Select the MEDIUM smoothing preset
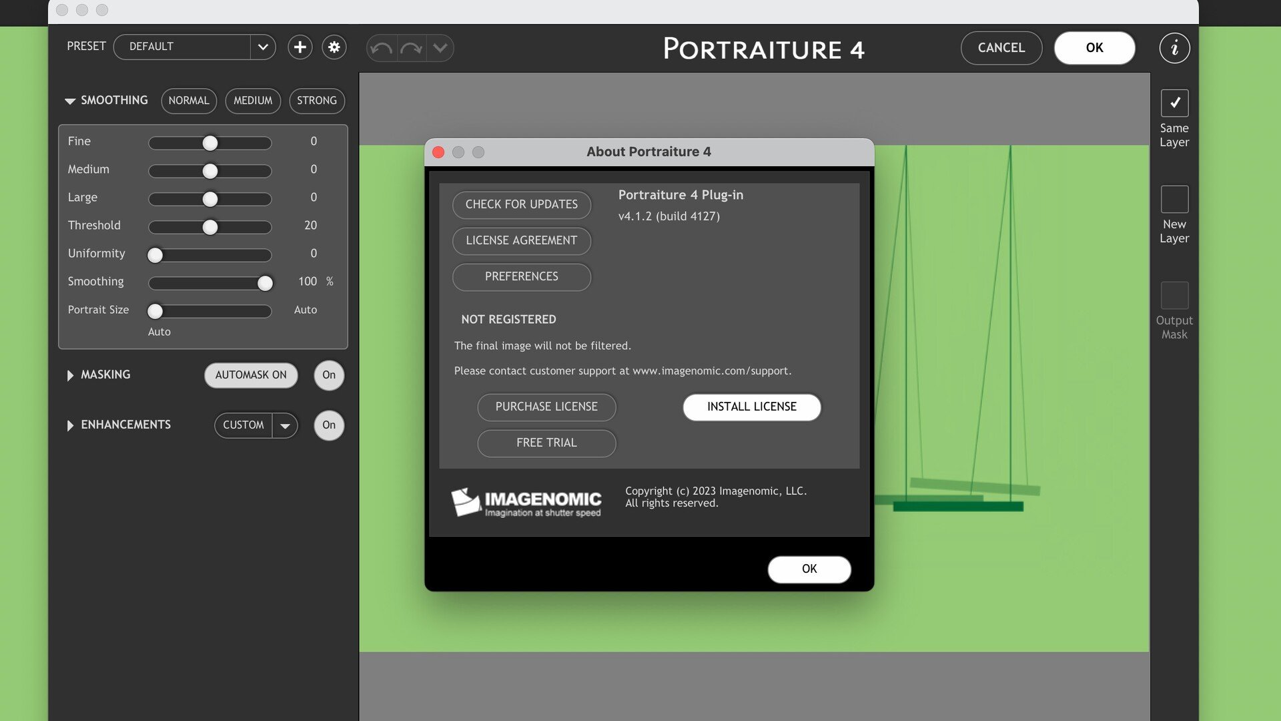This screenshot has width=1281, height=721. point(253,101)
